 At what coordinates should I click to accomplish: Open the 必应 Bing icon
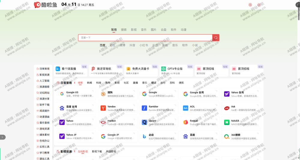pos(144,136)
